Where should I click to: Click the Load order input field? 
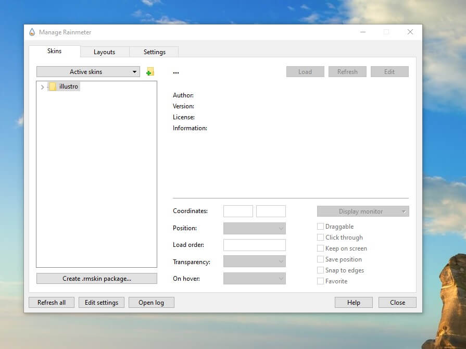click(x=255, y=245)
